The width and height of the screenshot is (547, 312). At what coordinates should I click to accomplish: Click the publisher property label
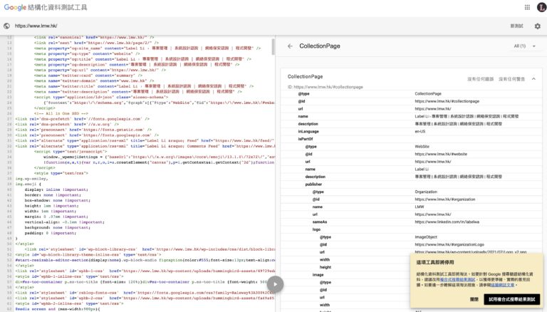click(x=313, y=184)
